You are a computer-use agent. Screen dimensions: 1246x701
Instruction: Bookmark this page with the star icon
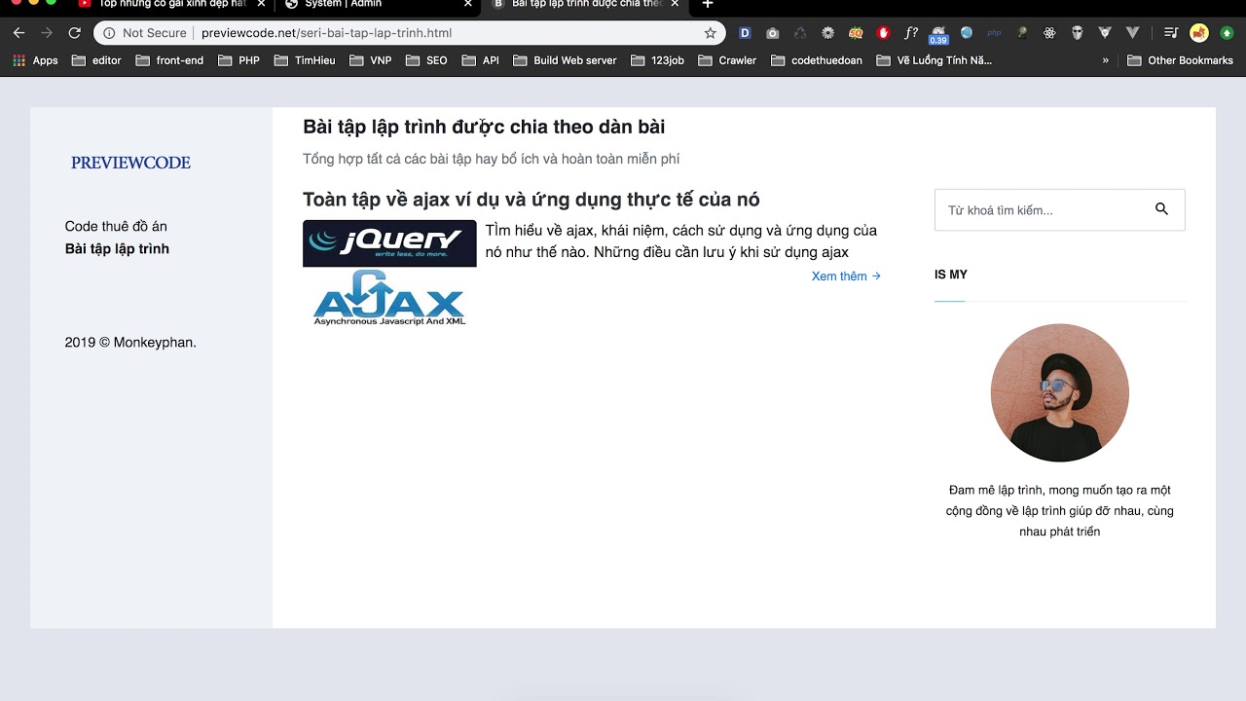click(x=710, y=33)
